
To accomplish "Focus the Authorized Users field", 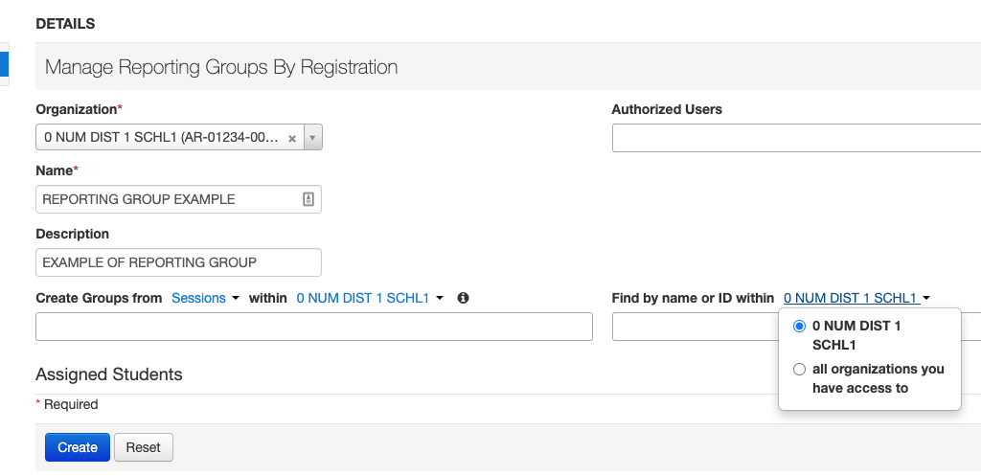I will pyautogui.click(x=795, y=138).
